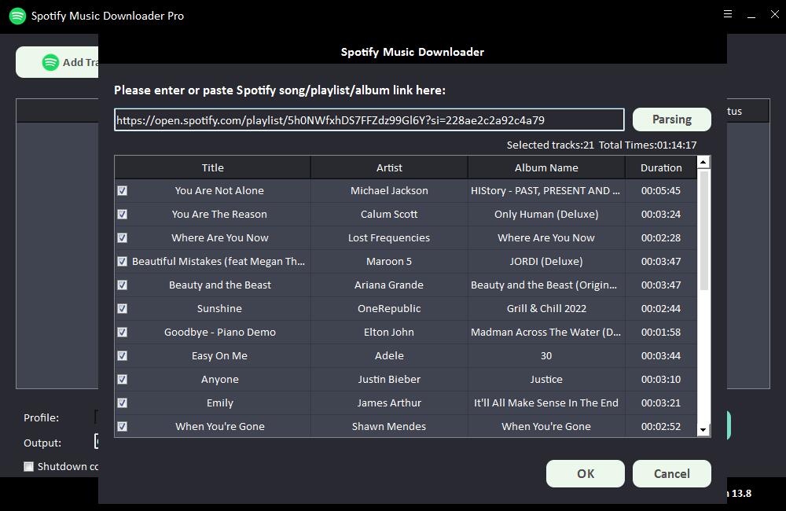The image size is (786, 511).
Task: Toggle the Sunshine track checkbox
Action: pos(123,308)
